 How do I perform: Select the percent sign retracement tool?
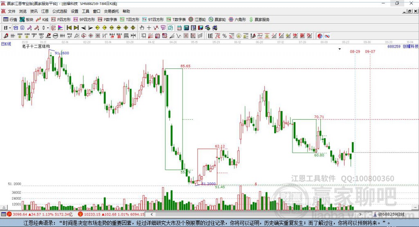225,36
